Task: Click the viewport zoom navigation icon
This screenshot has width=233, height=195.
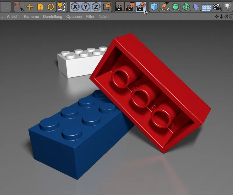Action: click(x=221, y=17)
